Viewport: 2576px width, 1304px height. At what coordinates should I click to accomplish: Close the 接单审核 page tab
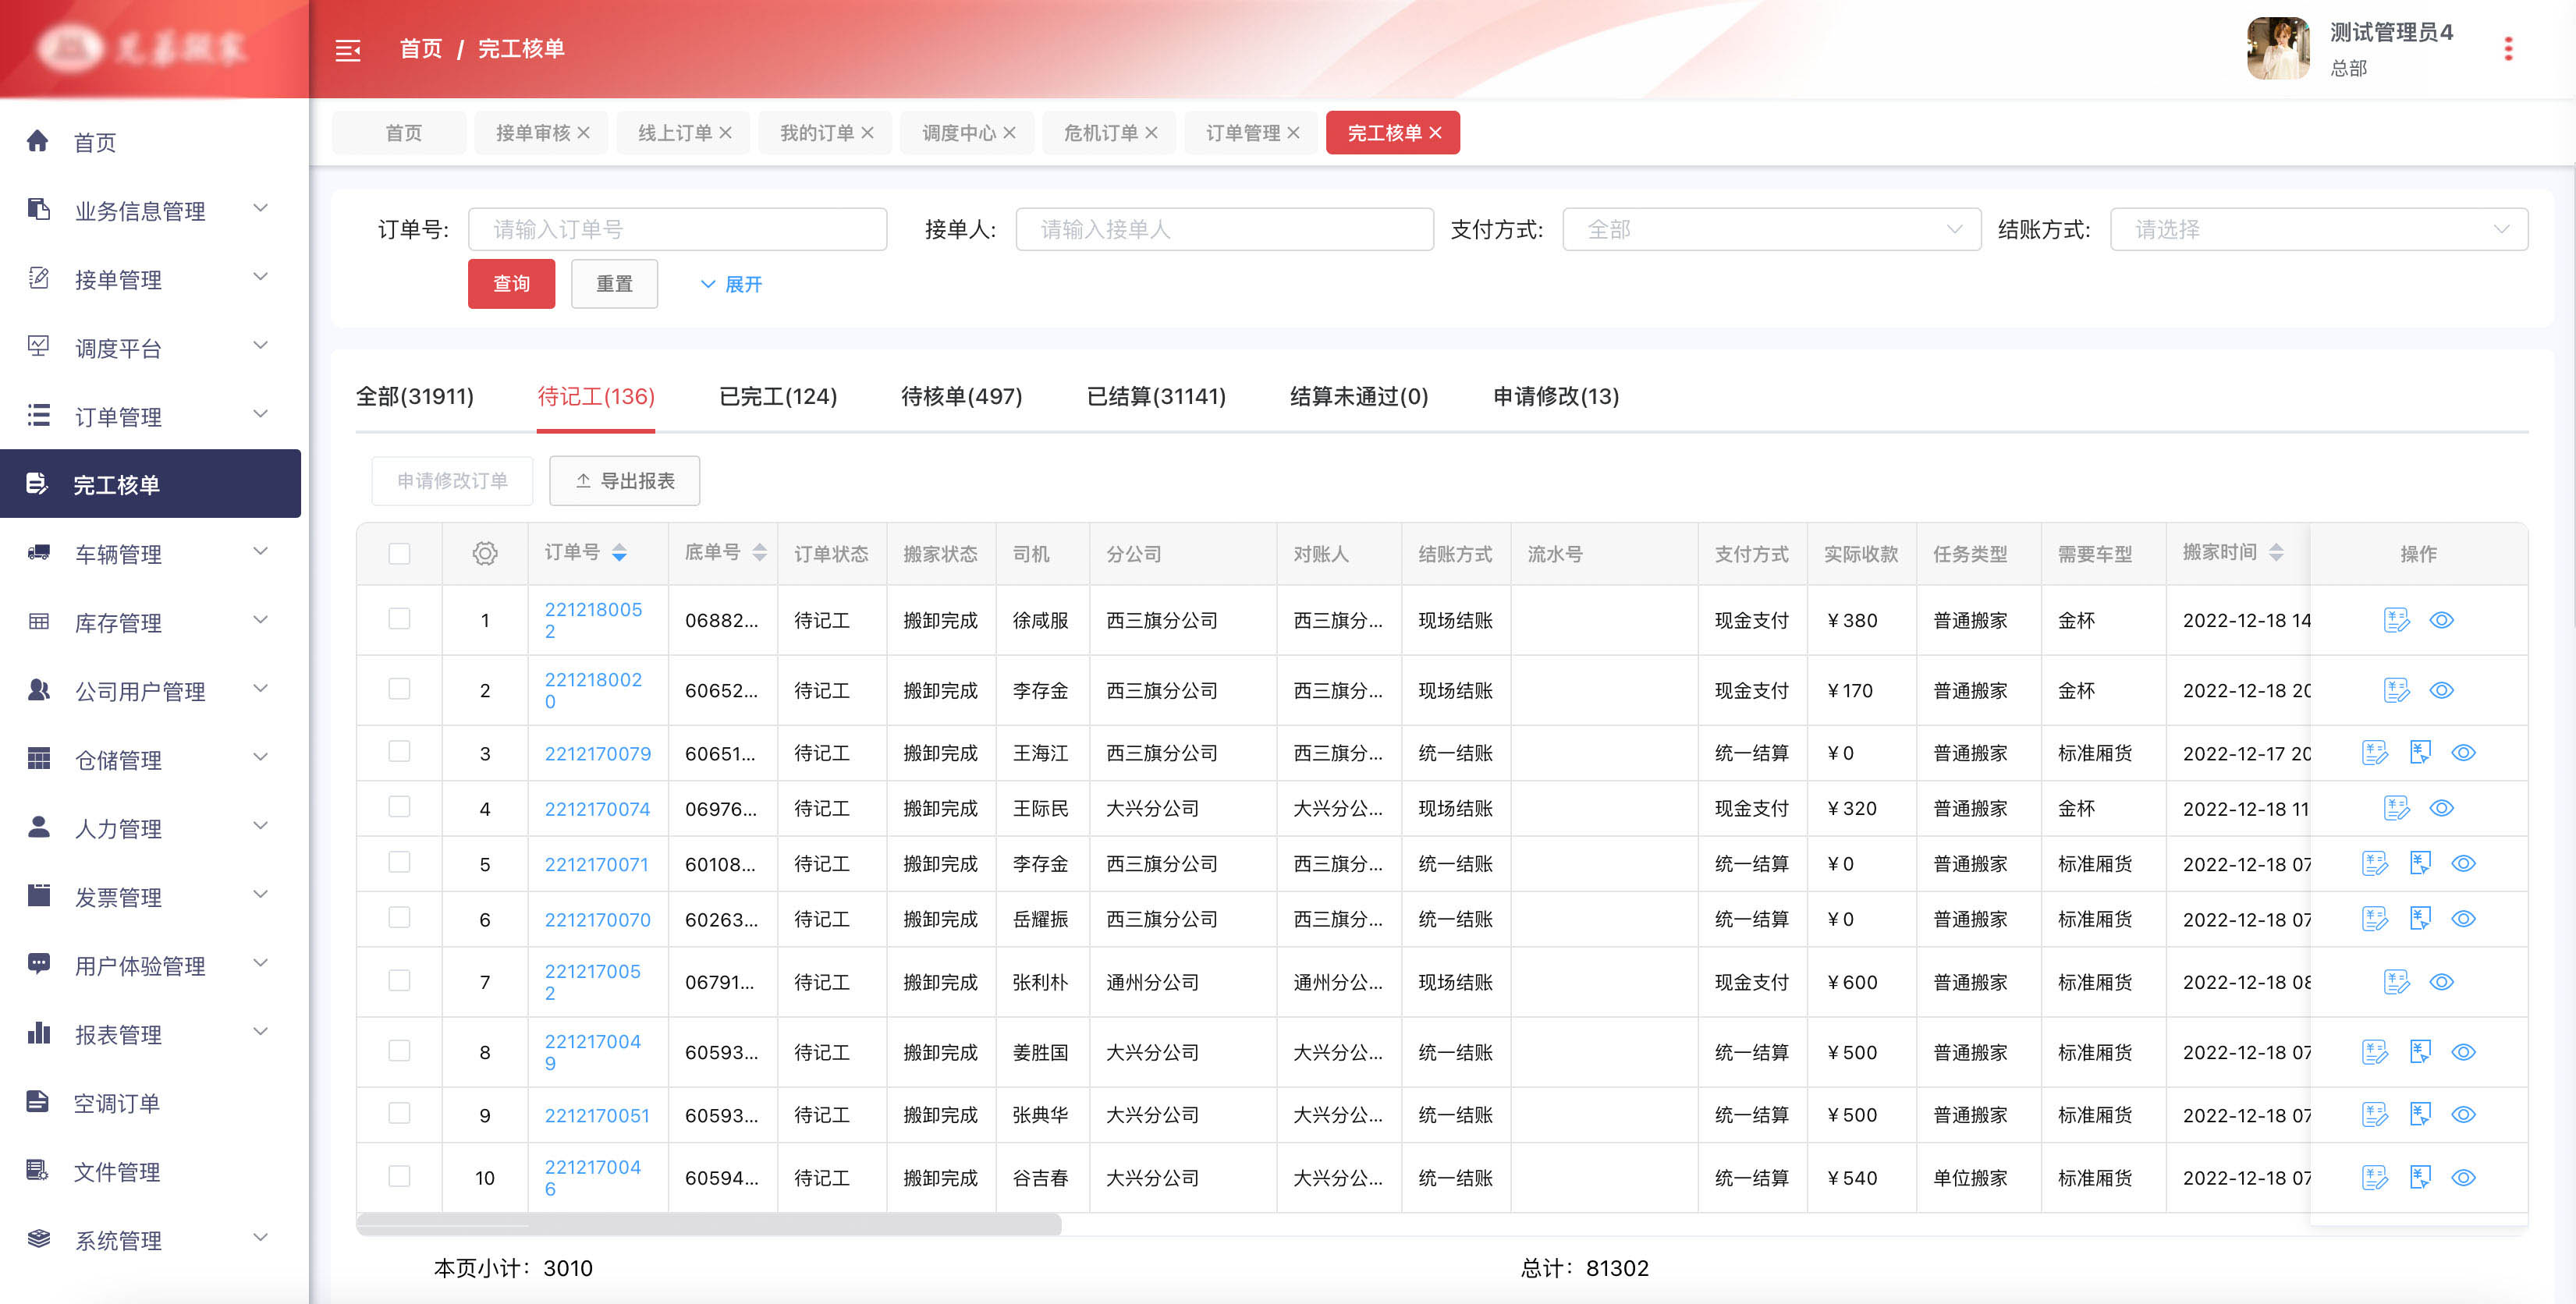[583, 133]
